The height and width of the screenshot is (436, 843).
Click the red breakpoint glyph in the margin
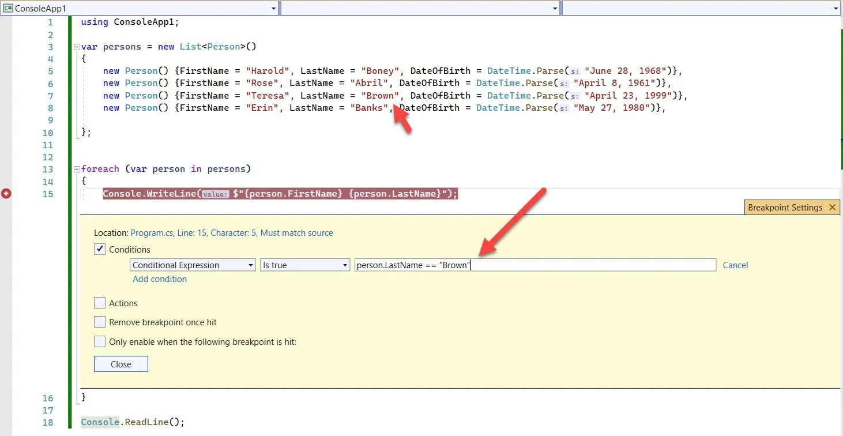pos(6,194)
